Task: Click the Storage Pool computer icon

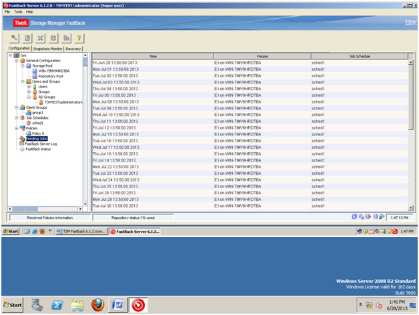Action: pyautogui.click(x=29, y=66)
